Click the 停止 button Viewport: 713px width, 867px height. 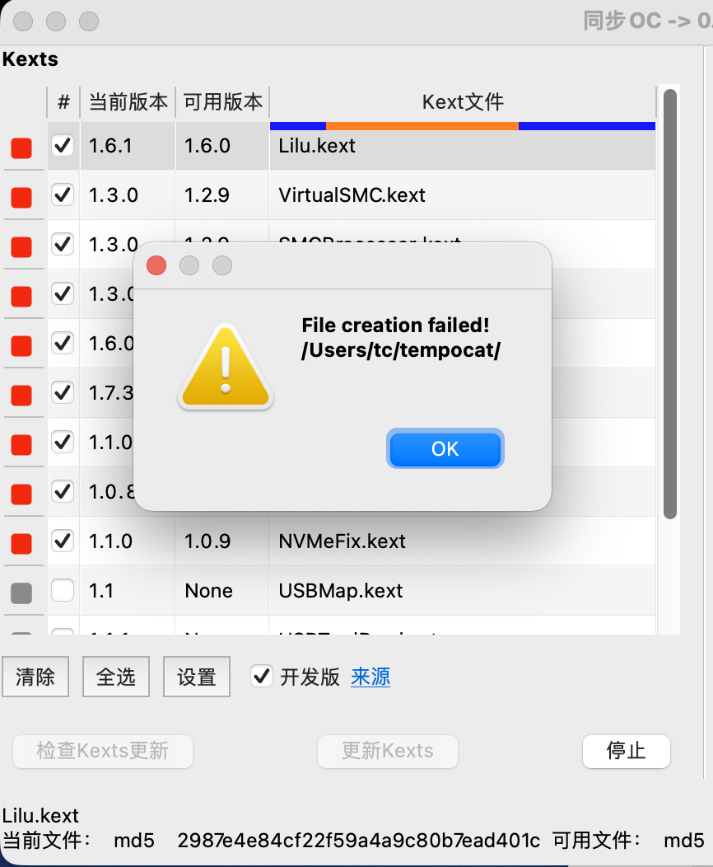pos(627,751)
